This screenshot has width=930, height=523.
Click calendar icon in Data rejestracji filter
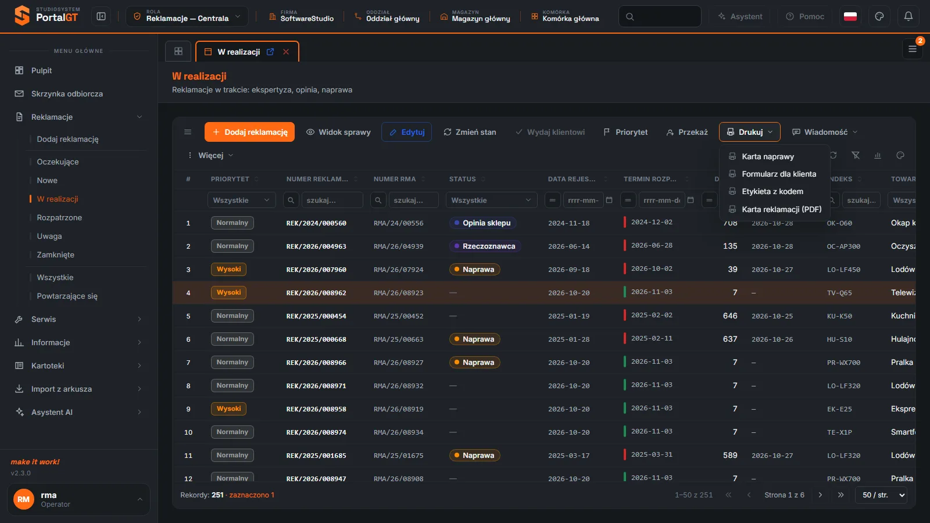[609, 200]
